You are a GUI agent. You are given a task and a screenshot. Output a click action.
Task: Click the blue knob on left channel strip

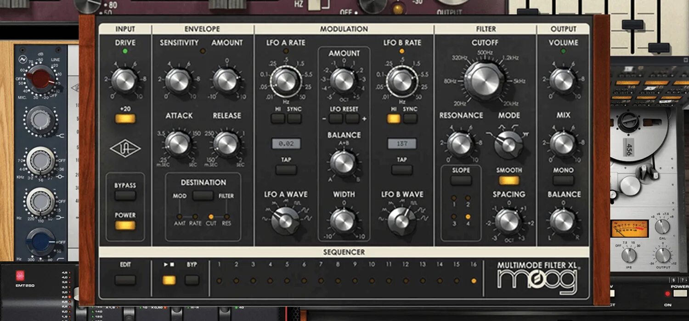click(40, 242)
